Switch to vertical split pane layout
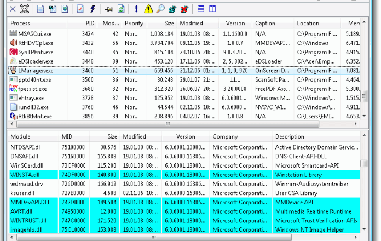 coord(212,9)
